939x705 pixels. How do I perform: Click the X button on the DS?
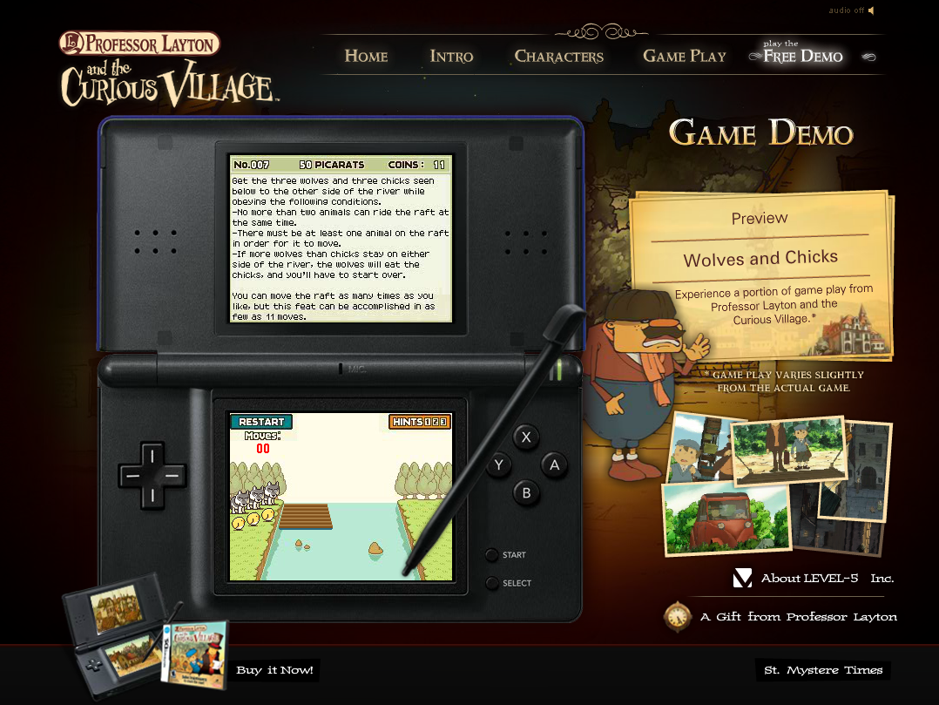point(526,437)
